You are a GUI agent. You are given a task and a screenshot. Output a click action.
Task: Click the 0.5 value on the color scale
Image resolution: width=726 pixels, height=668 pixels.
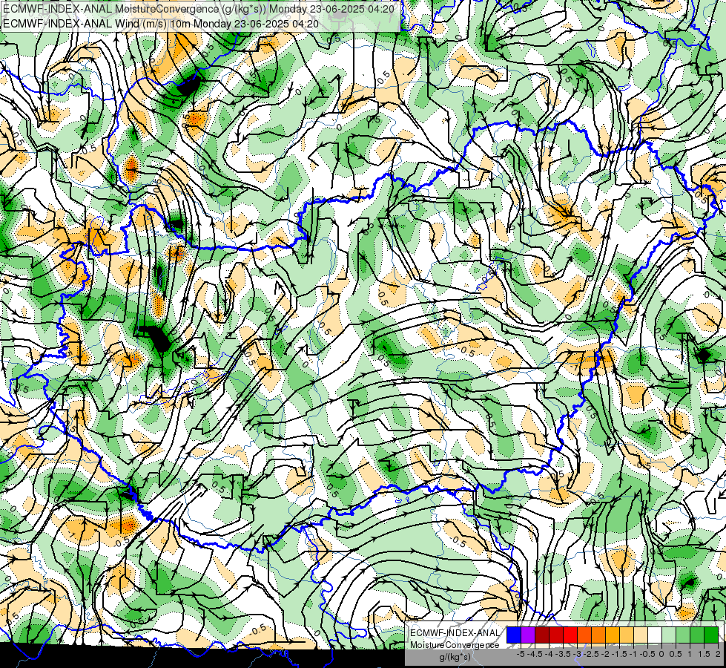(x=676, y=654)
